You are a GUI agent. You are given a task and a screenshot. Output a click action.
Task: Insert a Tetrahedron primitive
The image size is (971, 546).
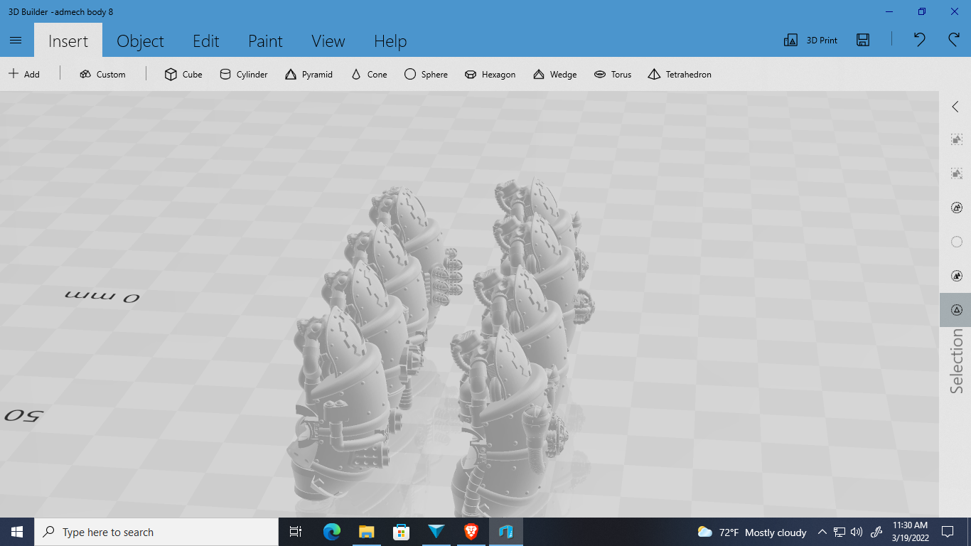click(679, 74)
